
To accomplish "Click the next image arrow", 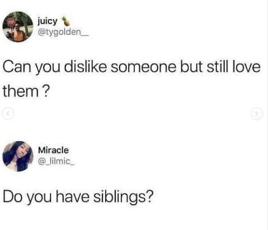I will coord(256,114).
